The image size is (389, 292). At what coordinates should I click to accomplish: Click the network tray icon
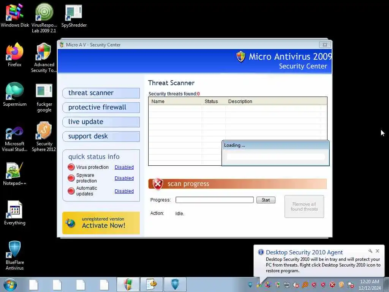coord(287,285)
